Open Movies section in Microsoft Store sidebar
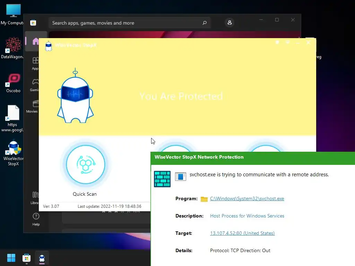Image resolution: width=355 pixels, height=266 pixels. [x=32, y=106]
